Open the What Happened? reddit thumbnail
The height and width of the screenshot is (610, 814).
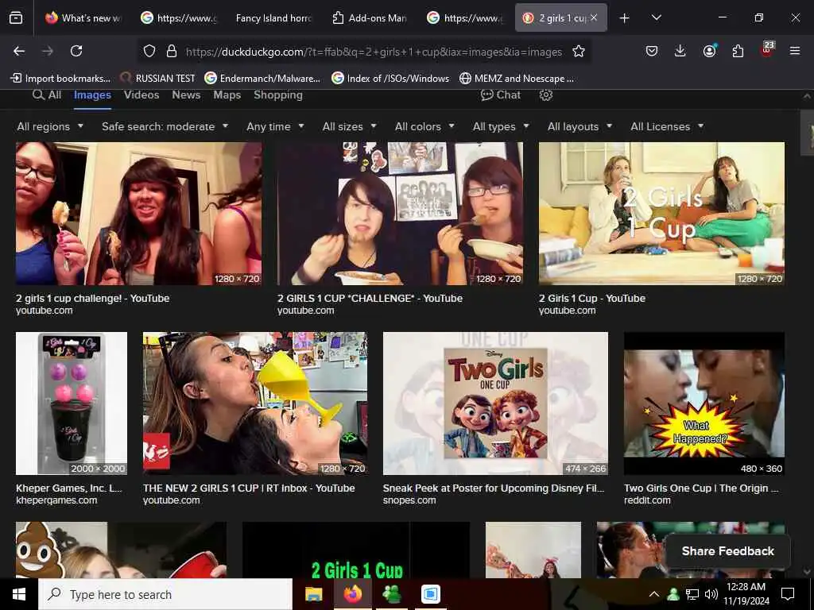pos(704,403)
